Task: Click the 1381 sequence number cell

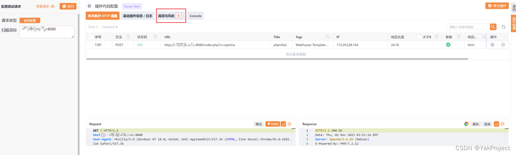Action: coord(98,45)
